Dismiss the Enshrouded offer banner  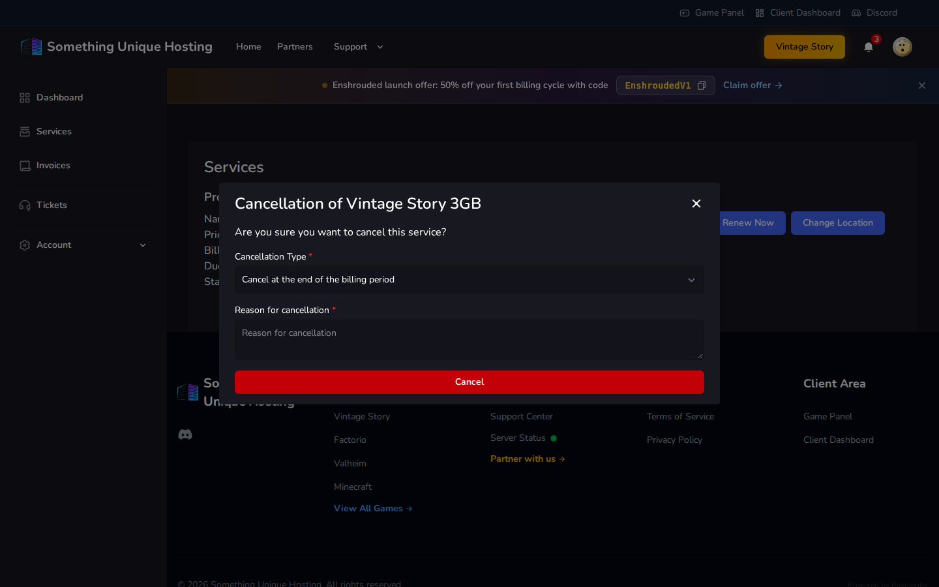922,85
